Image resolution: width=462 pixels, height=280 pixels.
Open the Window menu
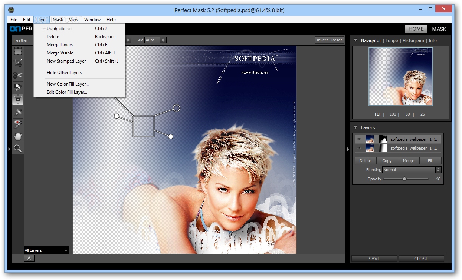coord(92,20)
